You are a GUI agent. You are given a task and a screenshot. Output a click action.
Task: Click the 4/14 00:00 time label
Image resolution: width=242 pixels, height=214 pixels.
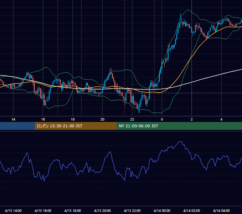pos(162,210)
